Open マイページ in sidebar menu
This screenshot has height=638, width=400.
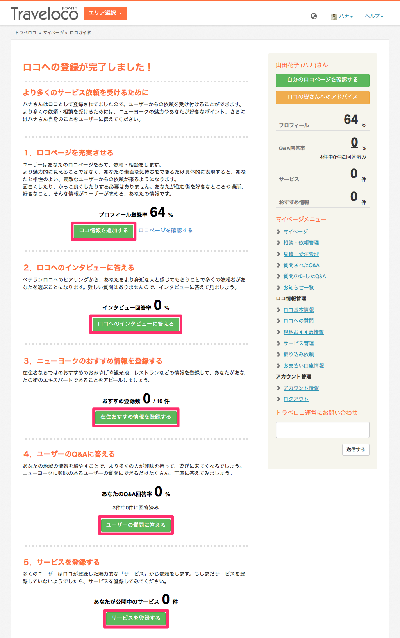pos(296,232)
